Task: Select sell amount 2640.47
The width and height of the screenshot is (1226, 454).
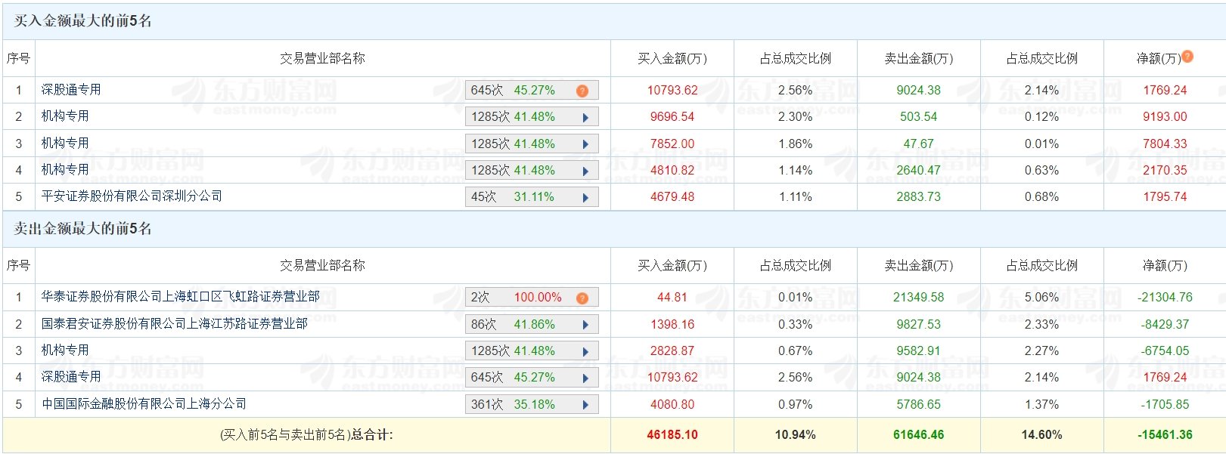Action: point(919,171)
